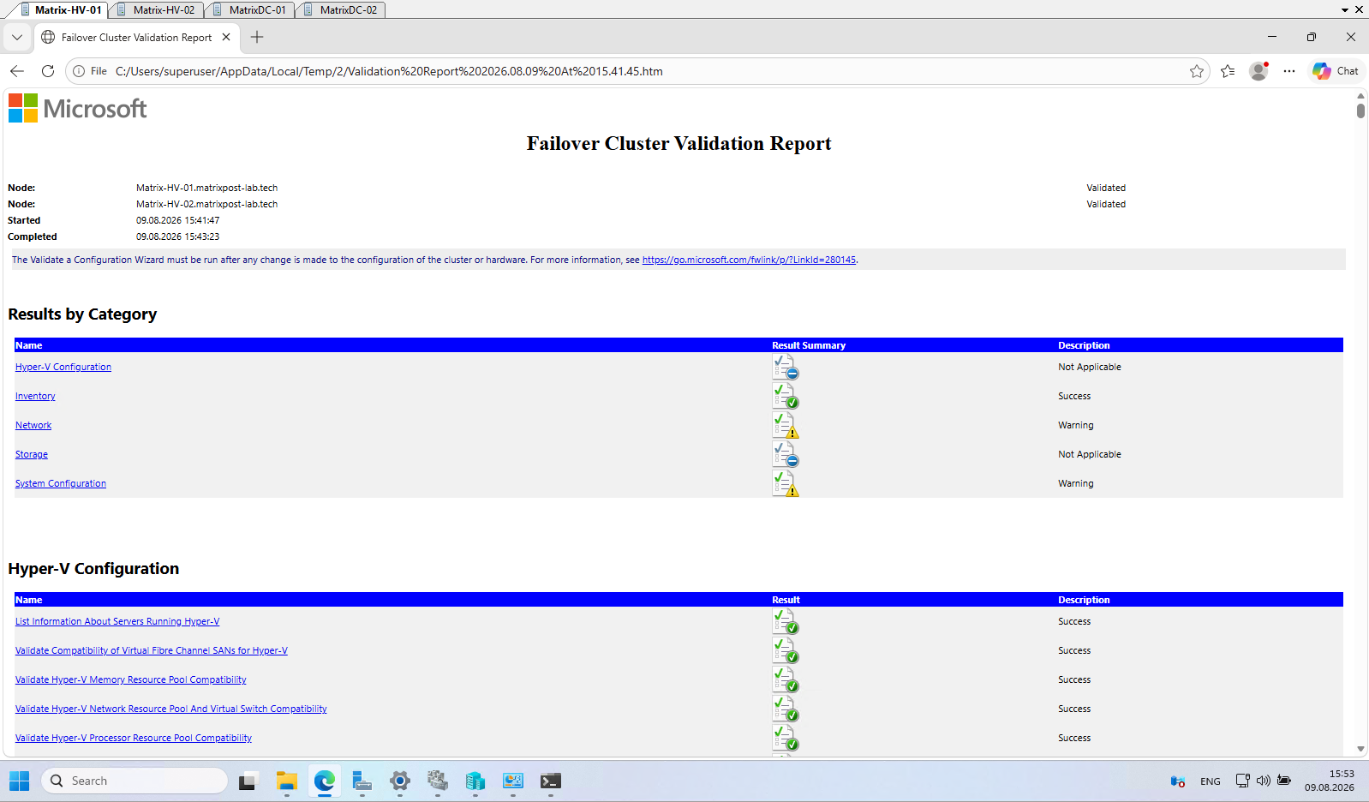Viewport: 1369px width, 802px height.
Task: Open Failover Cluster Manager taskbar icon
Action: pos(437,781)
